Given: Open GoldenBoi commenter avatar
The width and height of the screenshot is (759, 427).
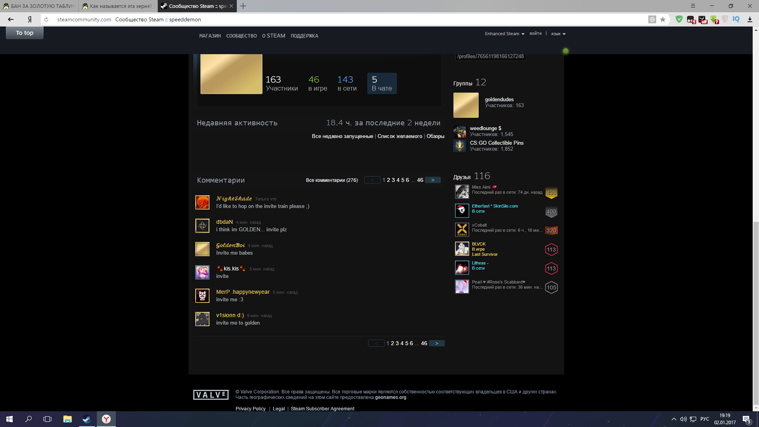Looking at the screenshot, I should point(202,249).
